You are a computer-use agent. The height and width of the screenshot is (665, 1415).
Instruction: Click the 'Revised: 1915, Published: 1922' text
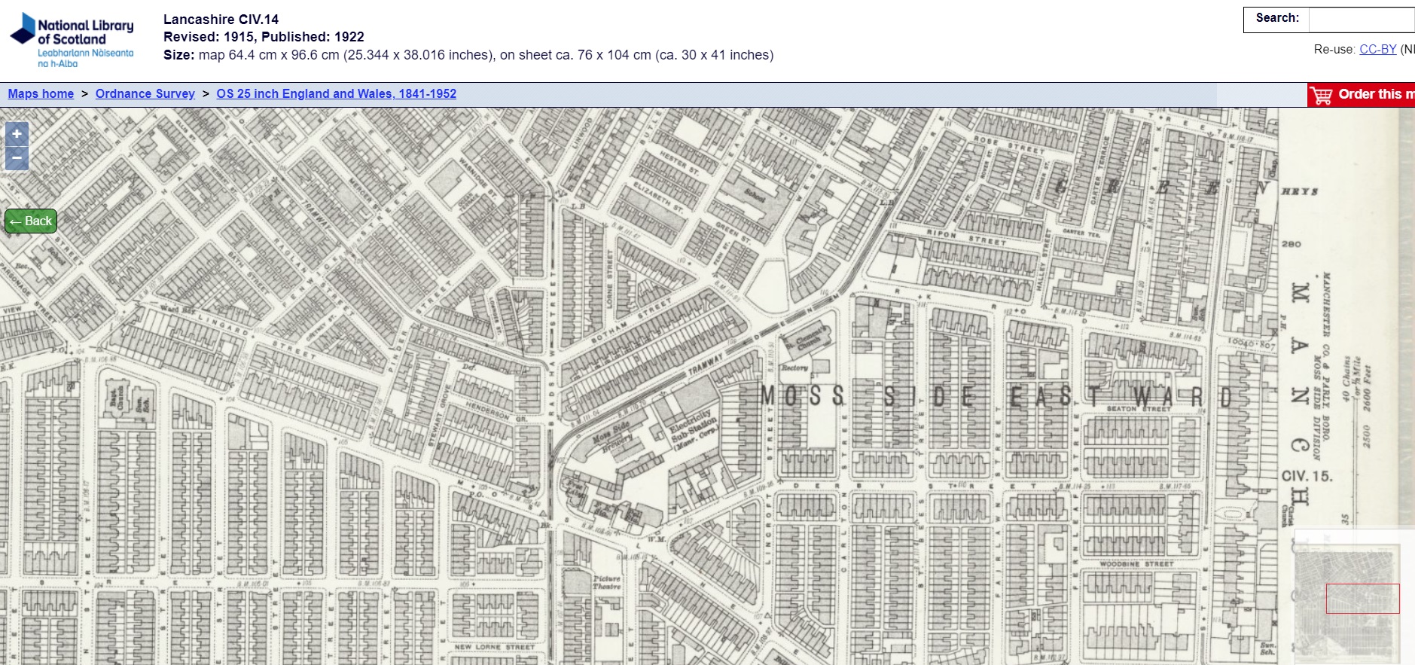(x=264, y=37)
